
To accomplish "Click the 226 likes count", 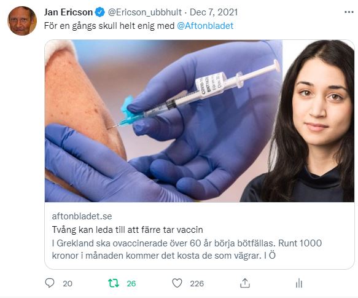I will click(197, 284).
